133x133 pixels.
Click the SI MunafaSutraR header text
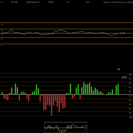[x=33, y=2]
